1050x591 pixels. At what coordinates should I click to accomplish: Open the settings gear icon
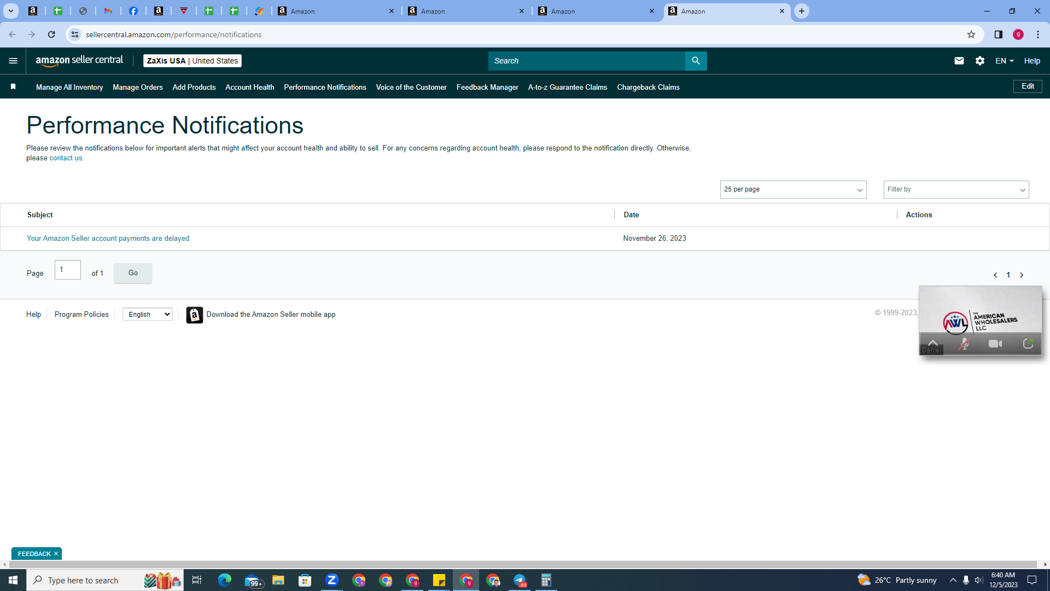(x=980, y=61)
